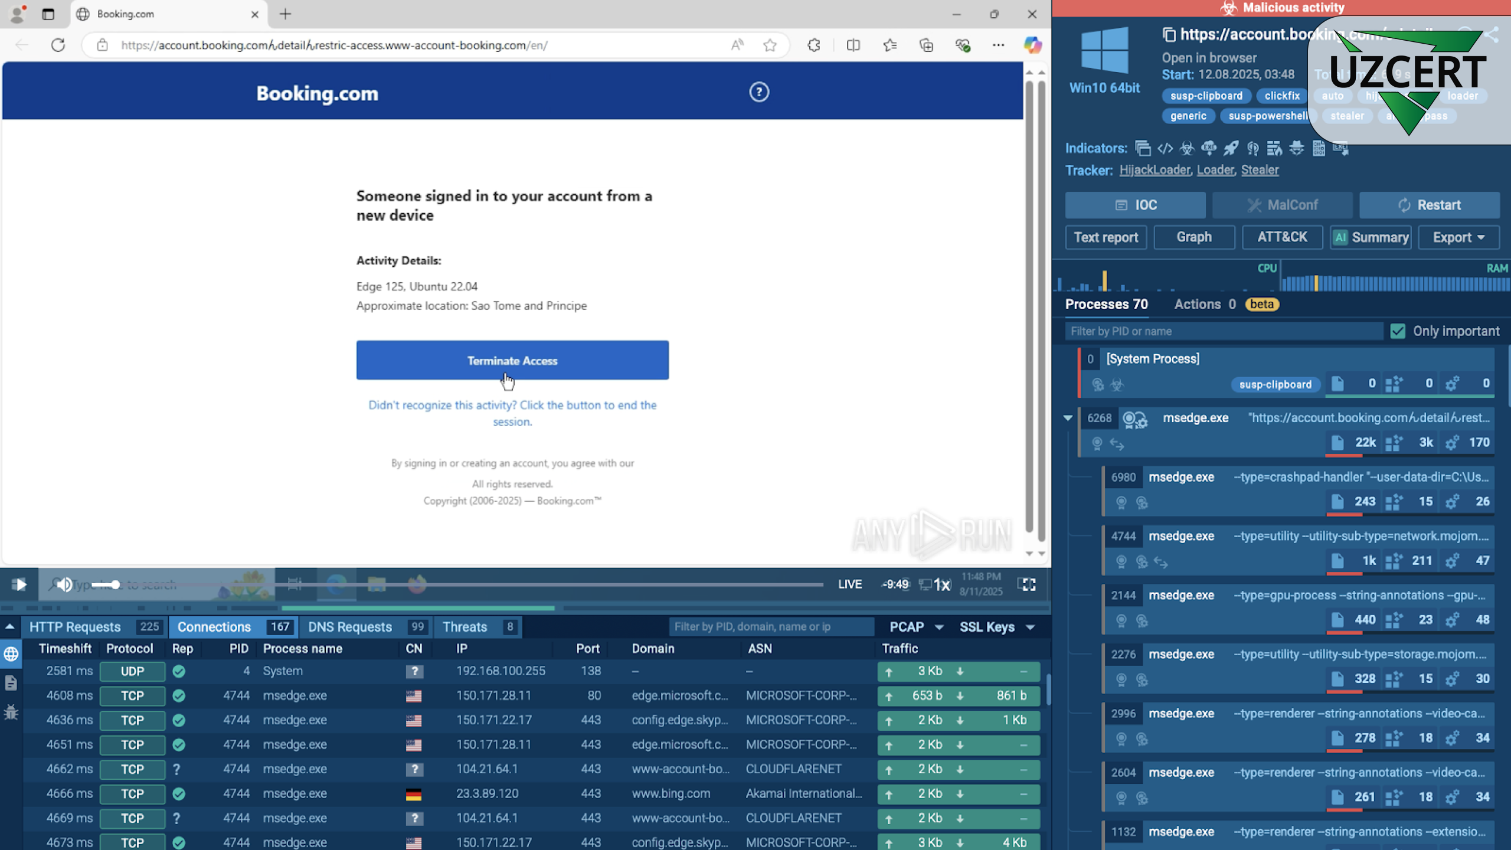Open the bug debug icon in sidebar
The width and height of the screenshot is (1511, 850).
tap(11, 712)
